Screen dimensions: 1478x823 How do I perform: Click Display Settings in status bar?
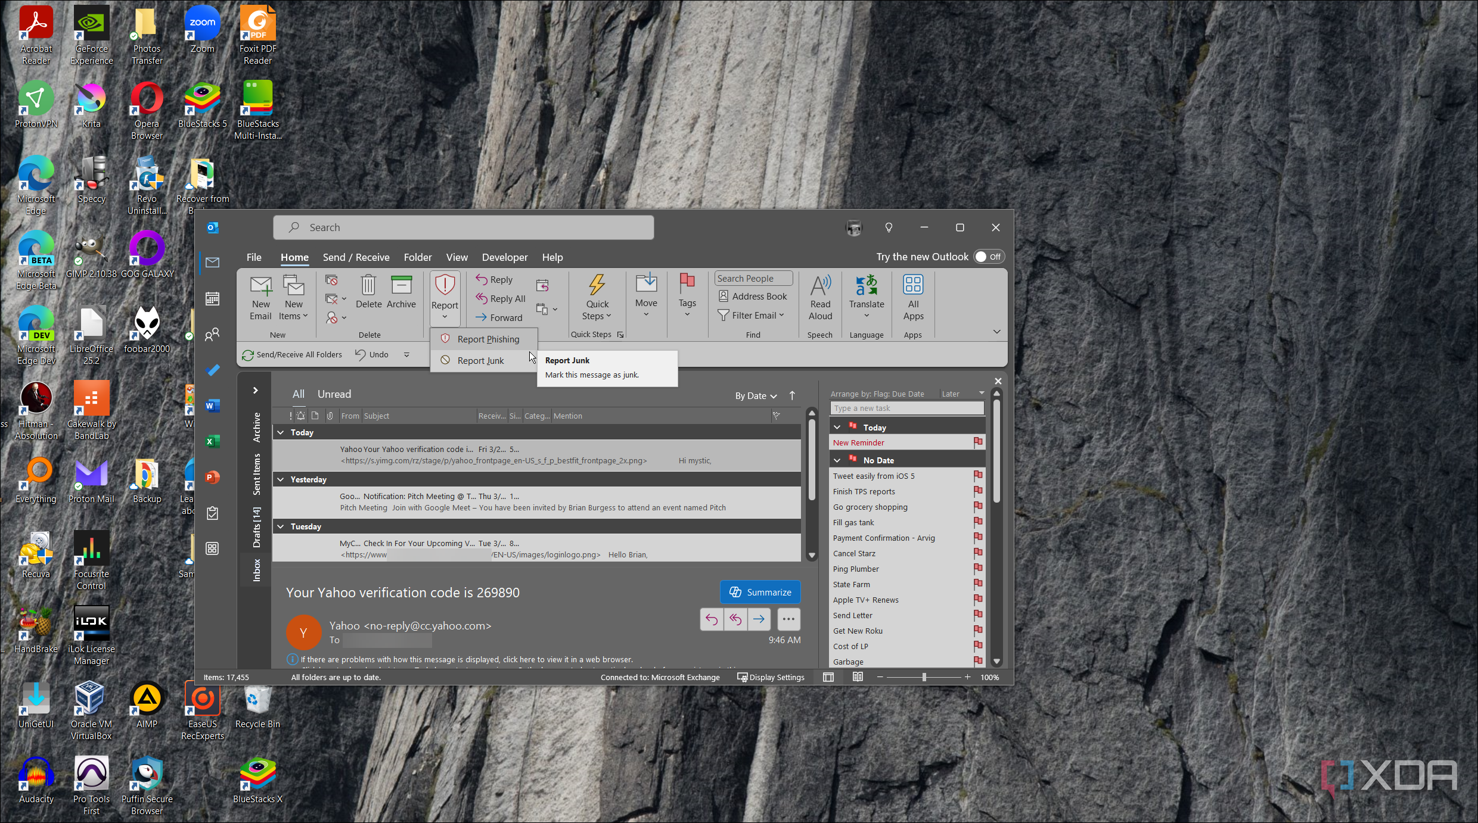(x=771, y=677)
